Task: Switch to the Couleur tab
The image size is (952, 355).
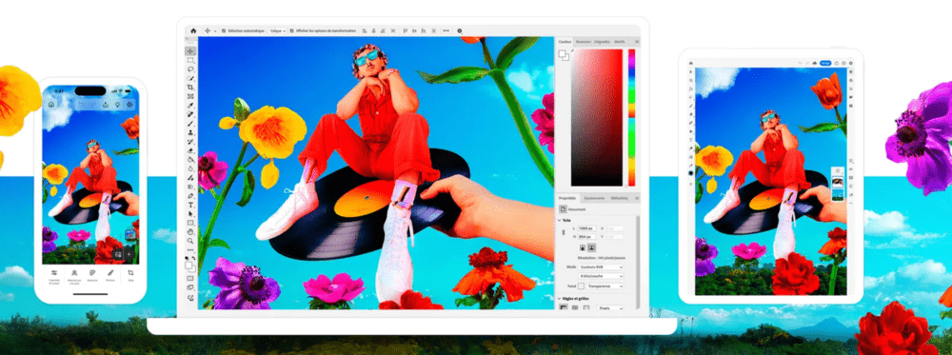Action: [565, 42]
